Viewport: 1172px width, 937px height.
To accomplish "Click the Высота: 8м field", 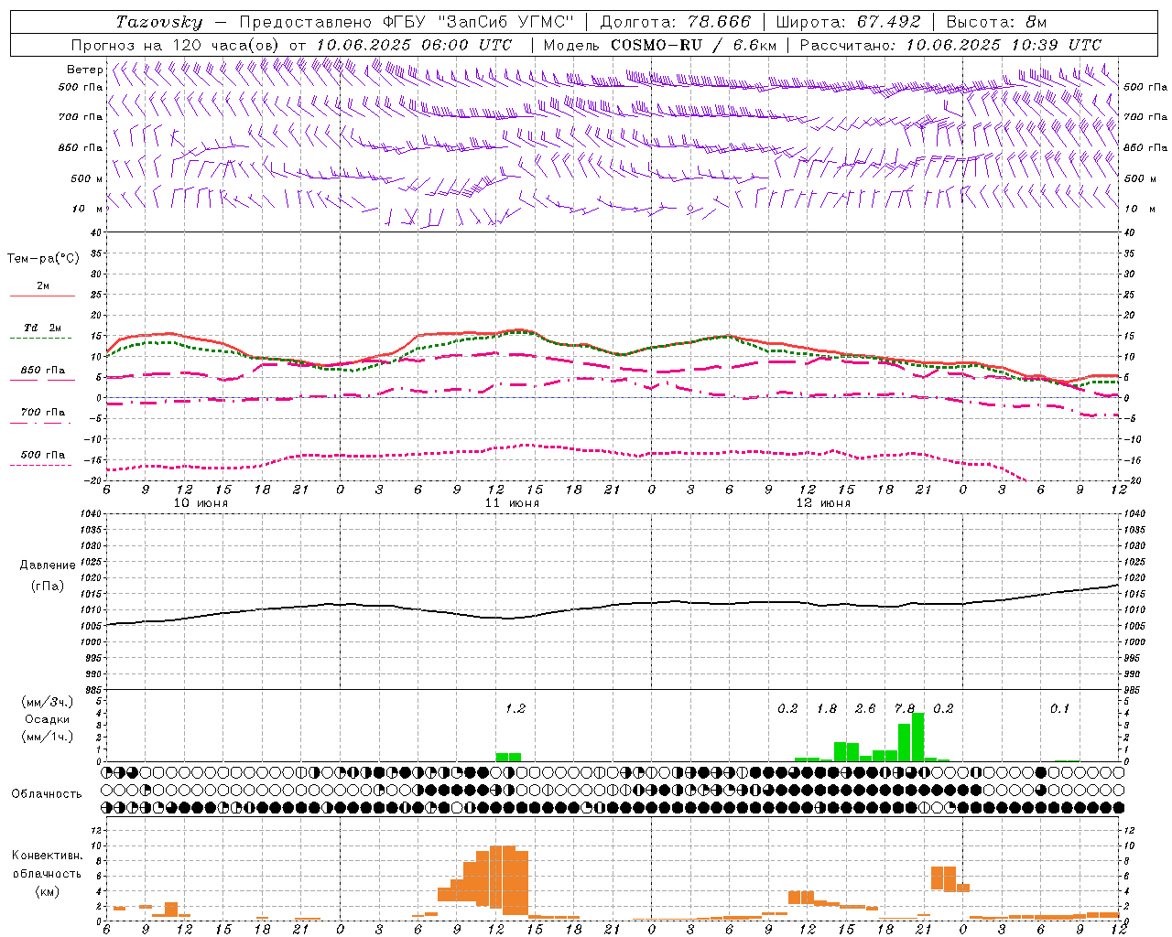I will click(996, 22).
